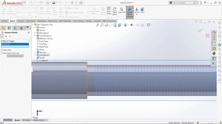This screenshot has width=222, height=124.
Task: Open Custom Properties icon in task pane
Action: pos(214,59)
